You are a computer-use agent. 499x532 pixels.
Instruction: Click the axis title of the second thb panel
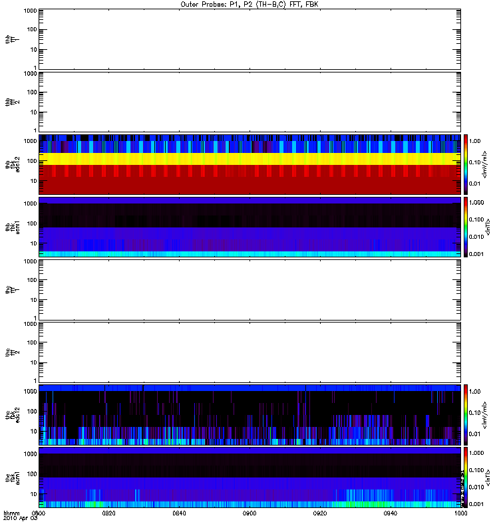[13, 102]
